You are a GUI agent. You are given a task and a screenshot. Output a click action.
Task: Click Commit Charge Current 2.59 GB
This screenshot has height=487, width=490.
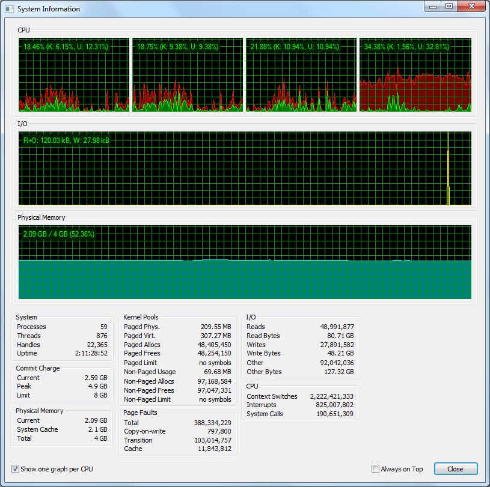click(x=96, y=378)
